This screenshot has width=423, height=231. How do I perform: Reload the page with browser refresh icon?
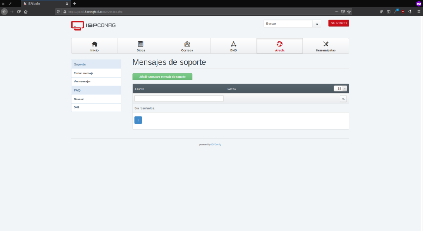19,12
